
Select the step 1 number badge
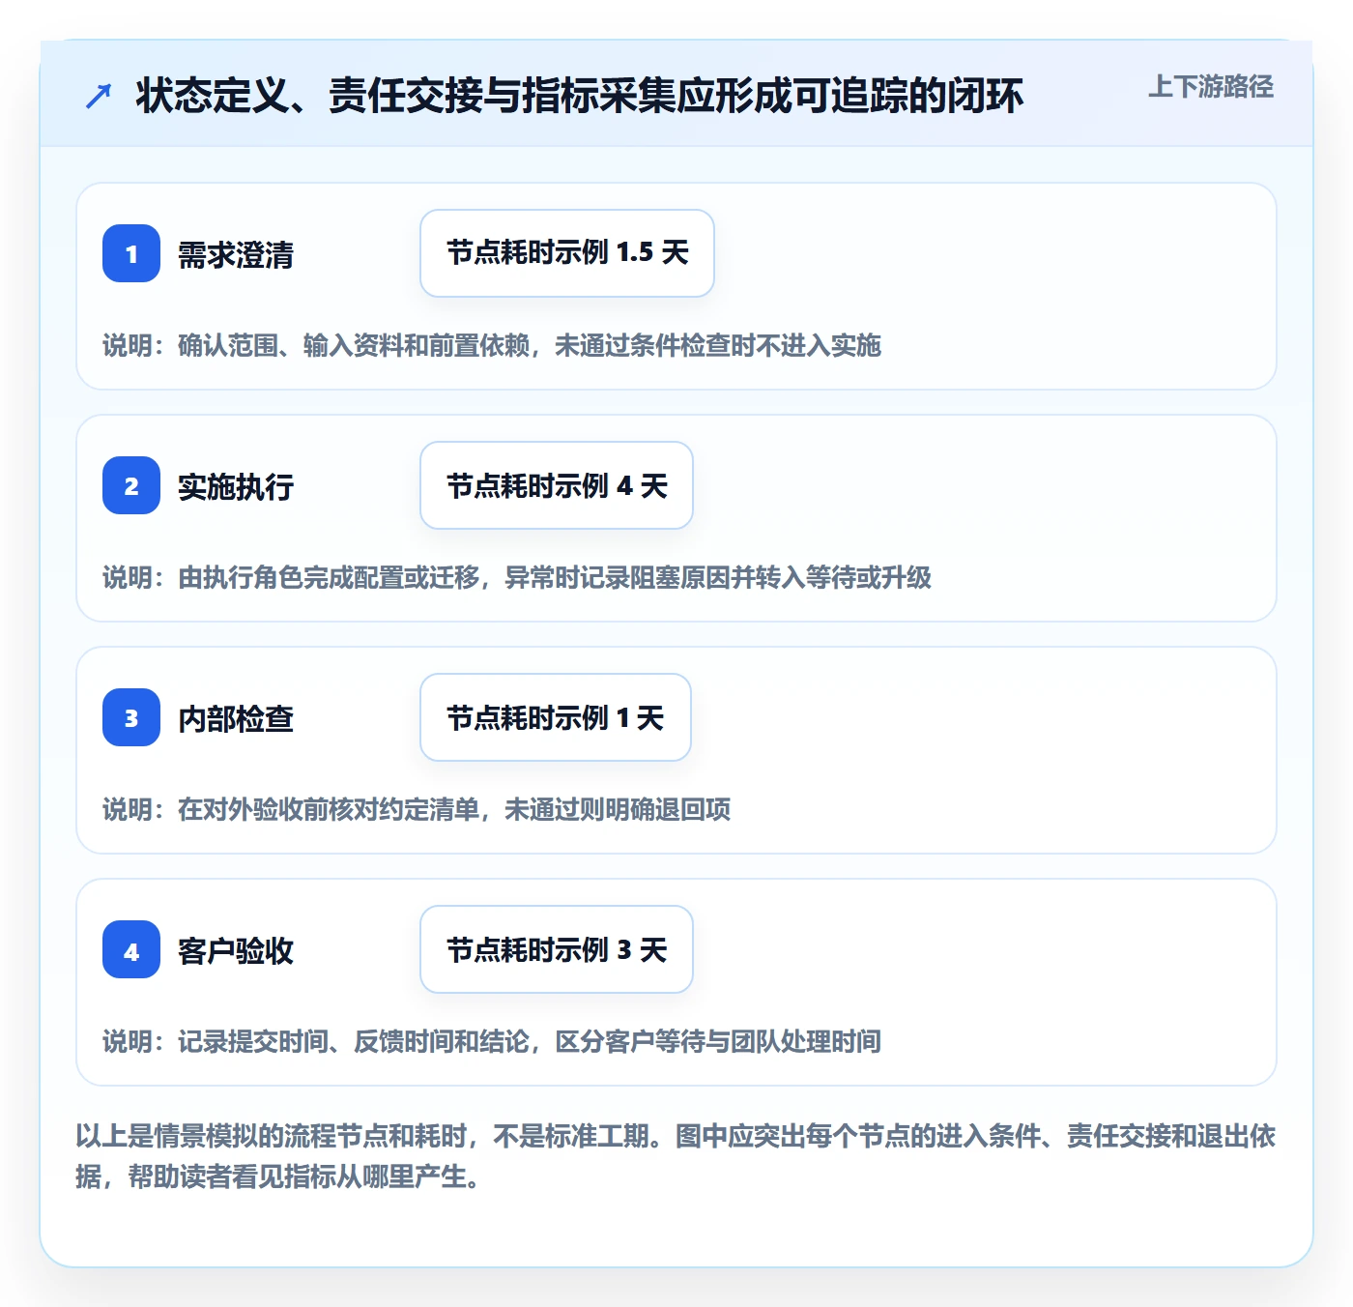[x=131, y=253]
